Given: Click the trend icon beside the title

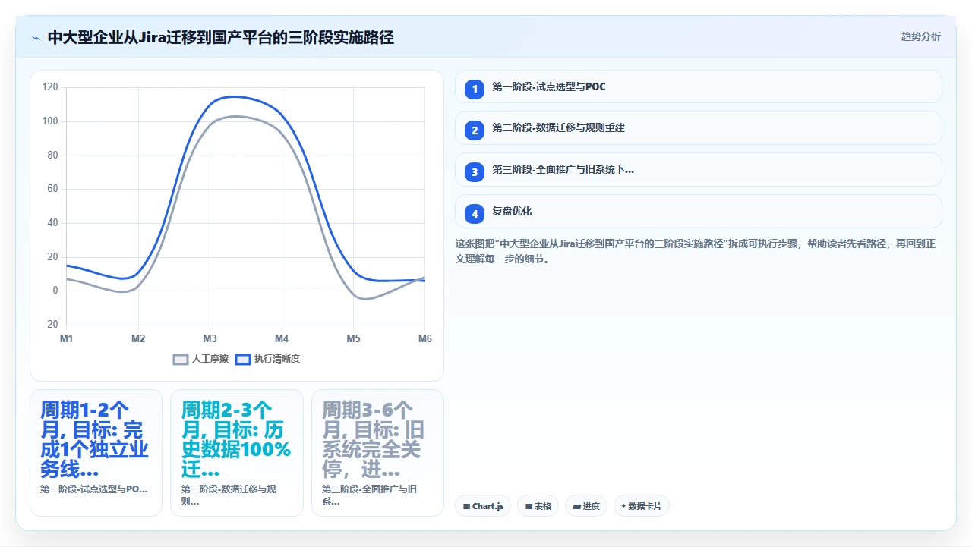Looking at the screenshot, I should coord(36,37).
